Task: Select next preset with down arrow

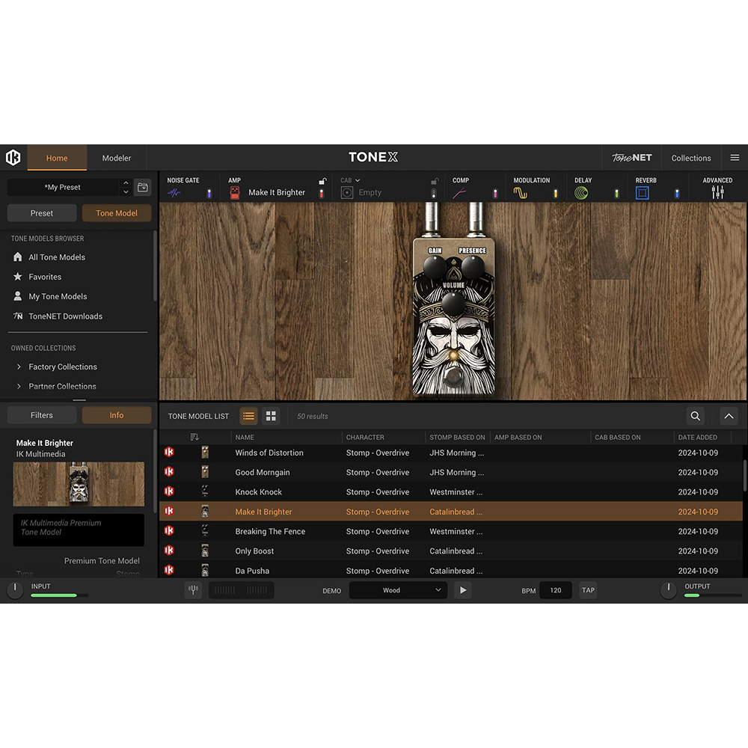Action: (126, 191)
